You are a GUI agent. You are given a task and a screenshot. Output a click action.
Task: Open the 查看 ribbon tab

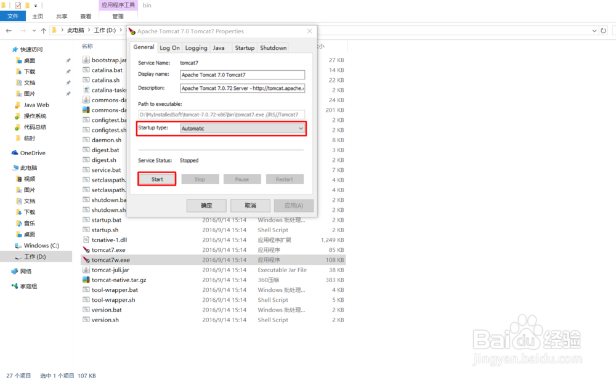coord(86,16)
